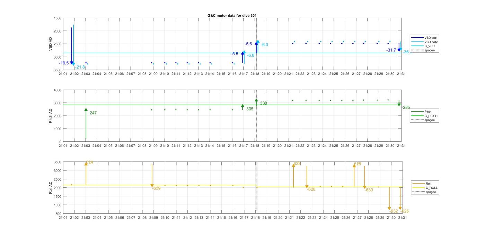Click the "1500" tick on the VBD AD axis

[x=58, y=18]
